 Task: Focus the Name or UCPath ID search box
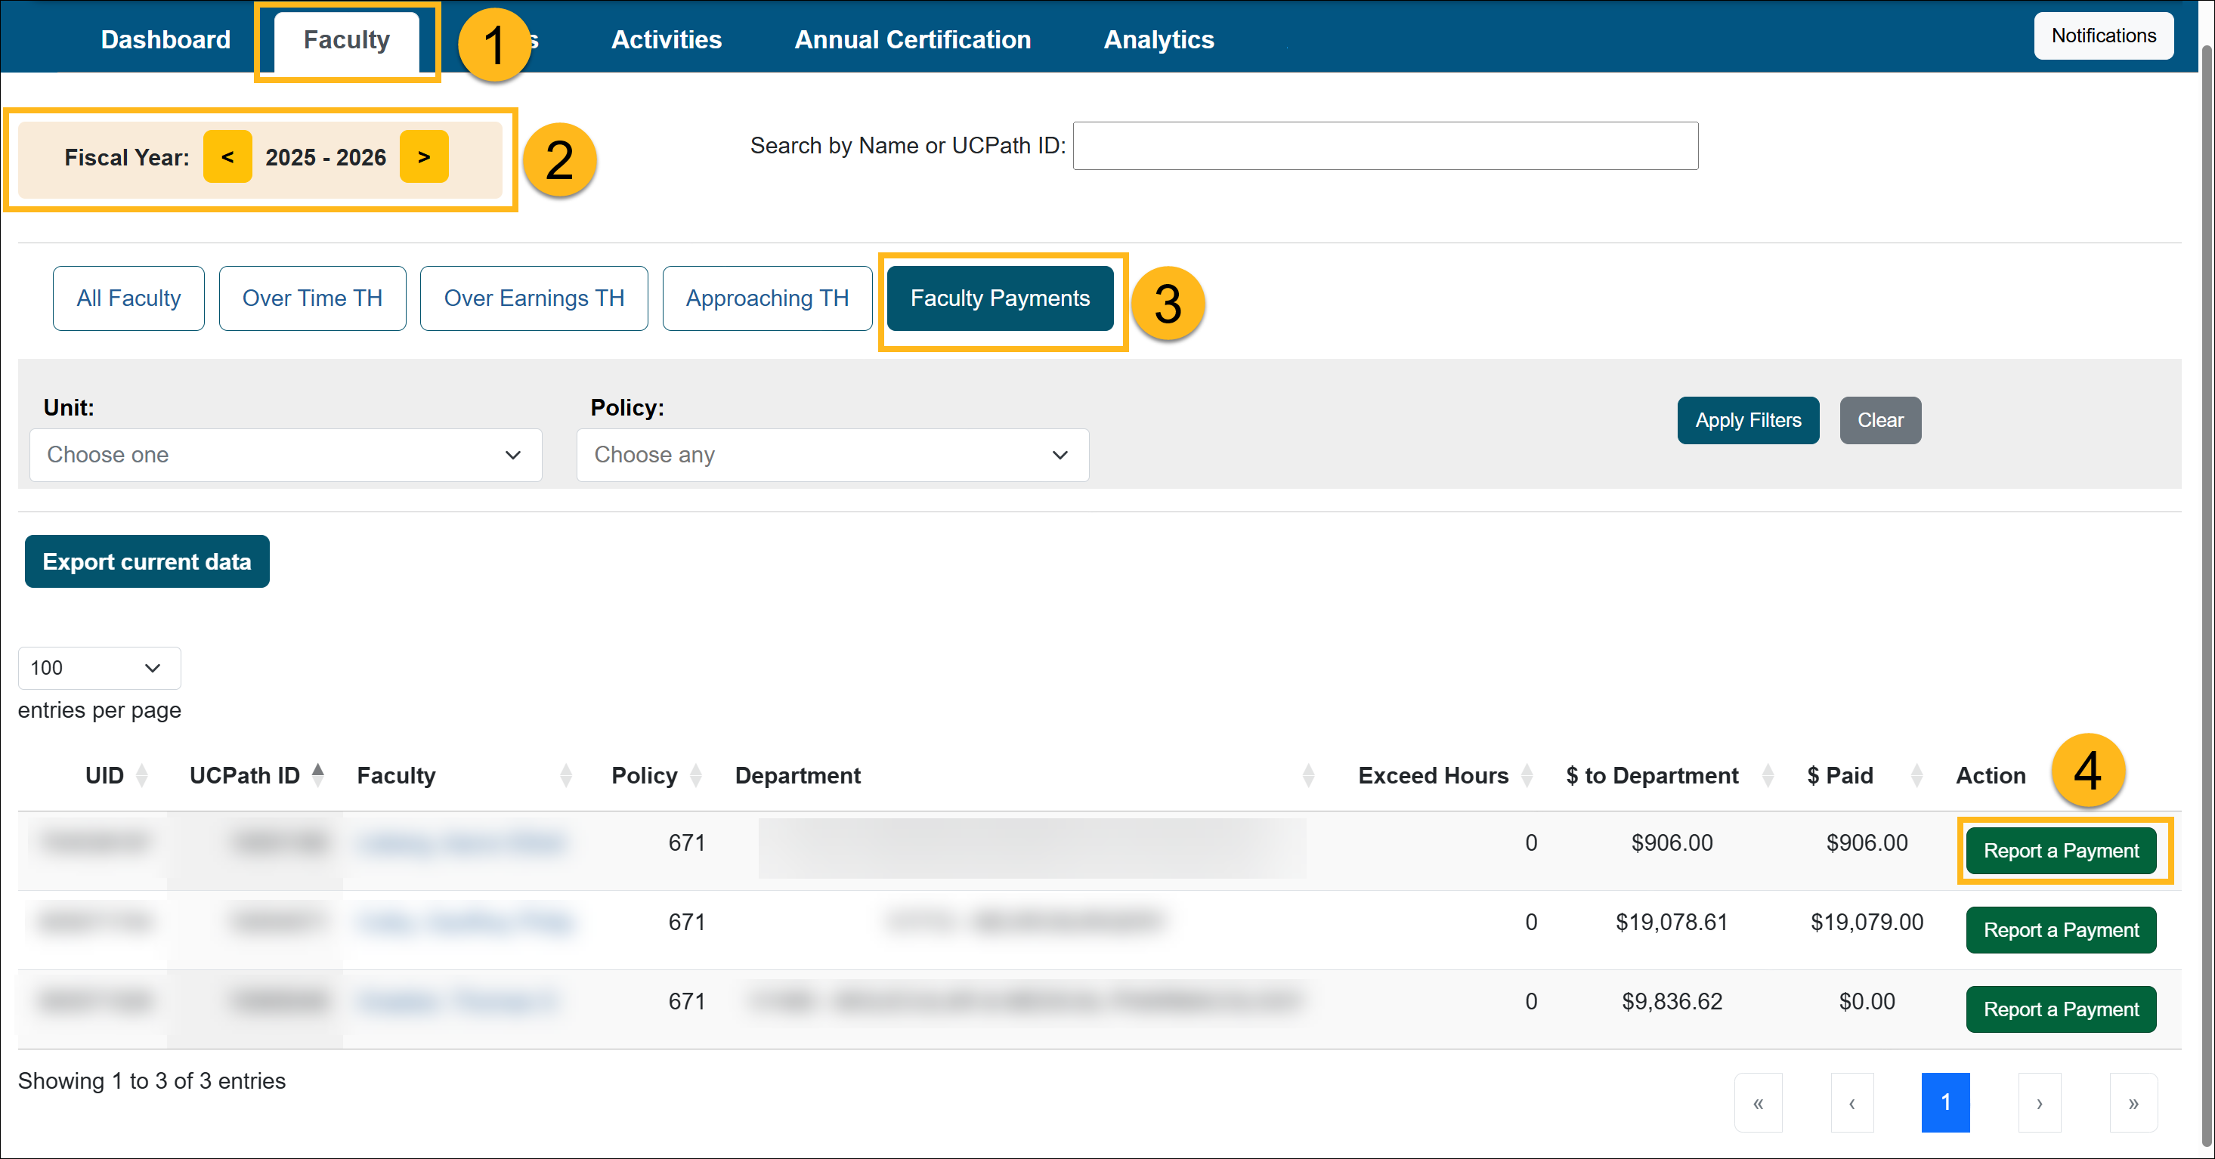[1385, 146]
